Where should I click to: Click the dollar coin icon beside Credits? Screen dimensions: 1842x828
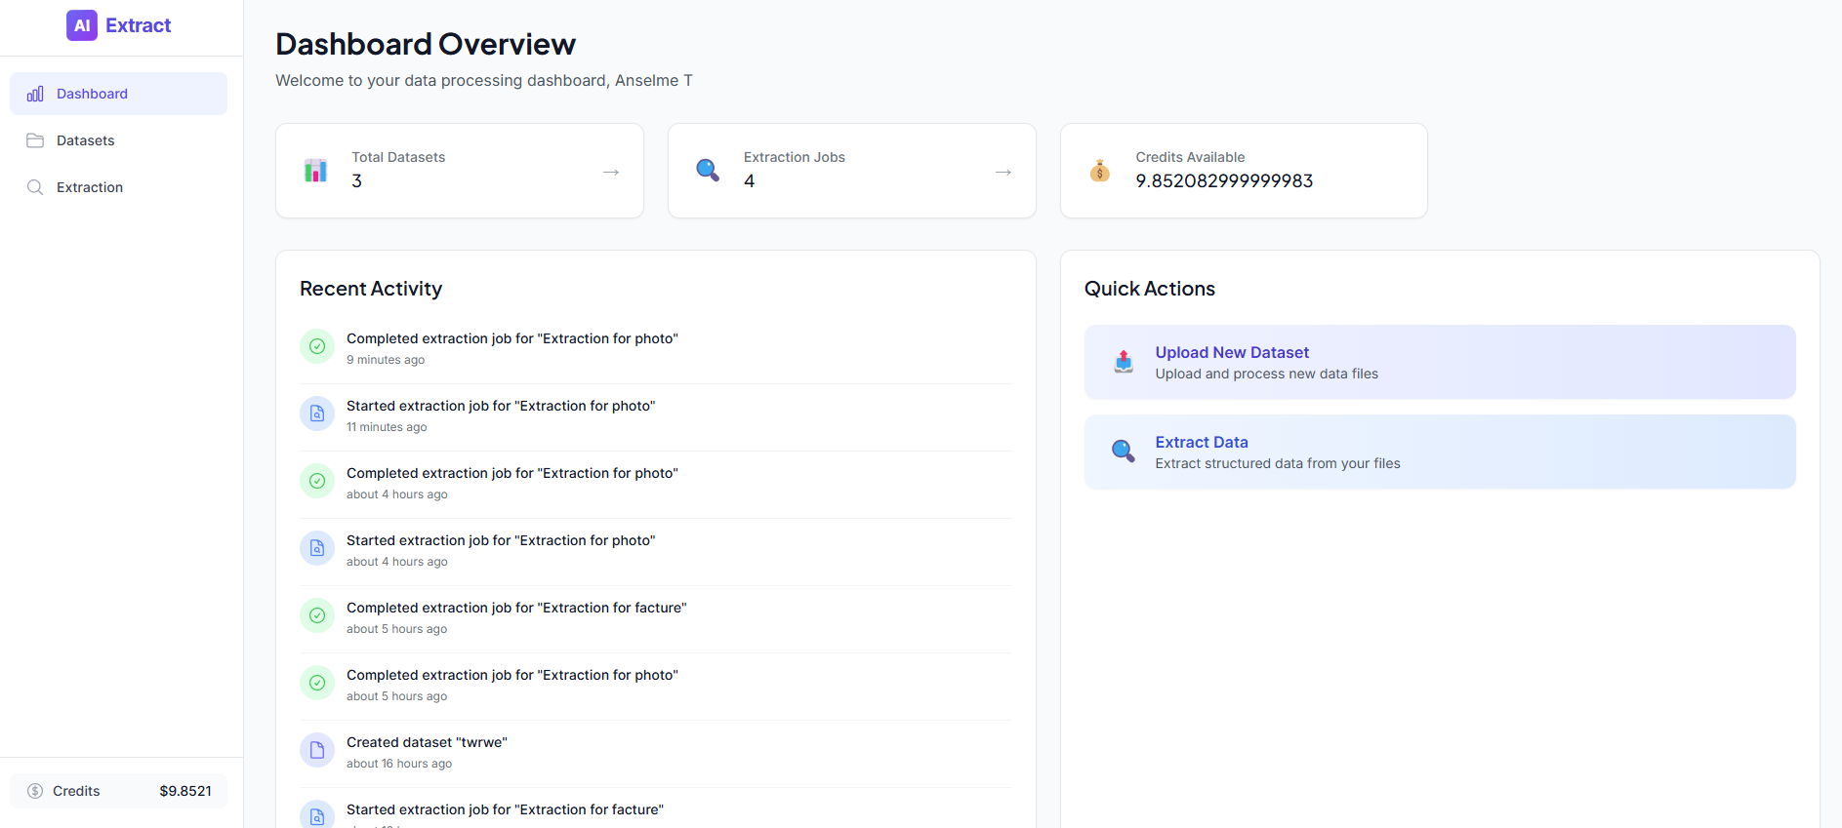click(x=35, y=791)
